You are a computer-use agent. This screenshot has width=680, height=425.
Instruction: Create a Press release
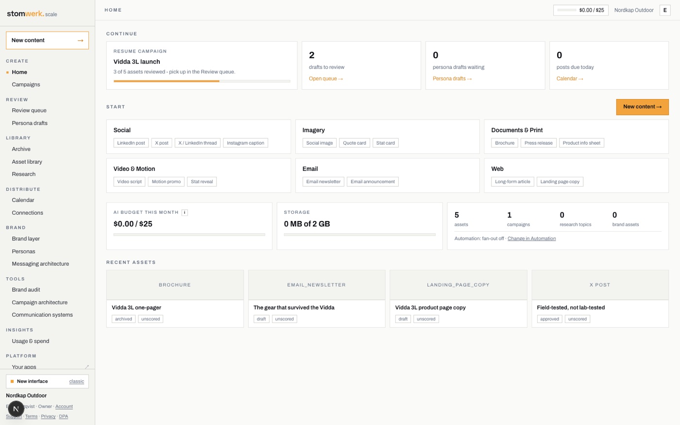(x=539, y=143)
